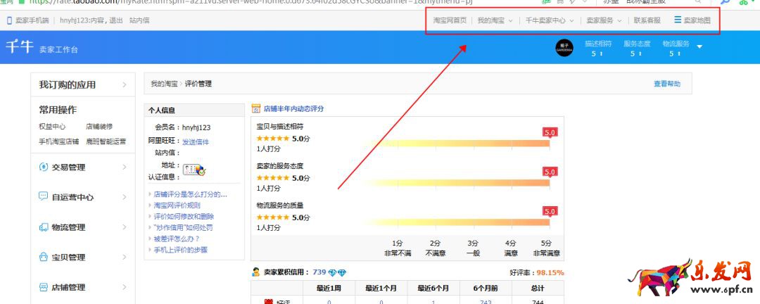Viewport: 760px width, 304px height.
Task: Open 淘宝网首页 in top navigation
Action: pyautogui.click(x=450, y=20)
